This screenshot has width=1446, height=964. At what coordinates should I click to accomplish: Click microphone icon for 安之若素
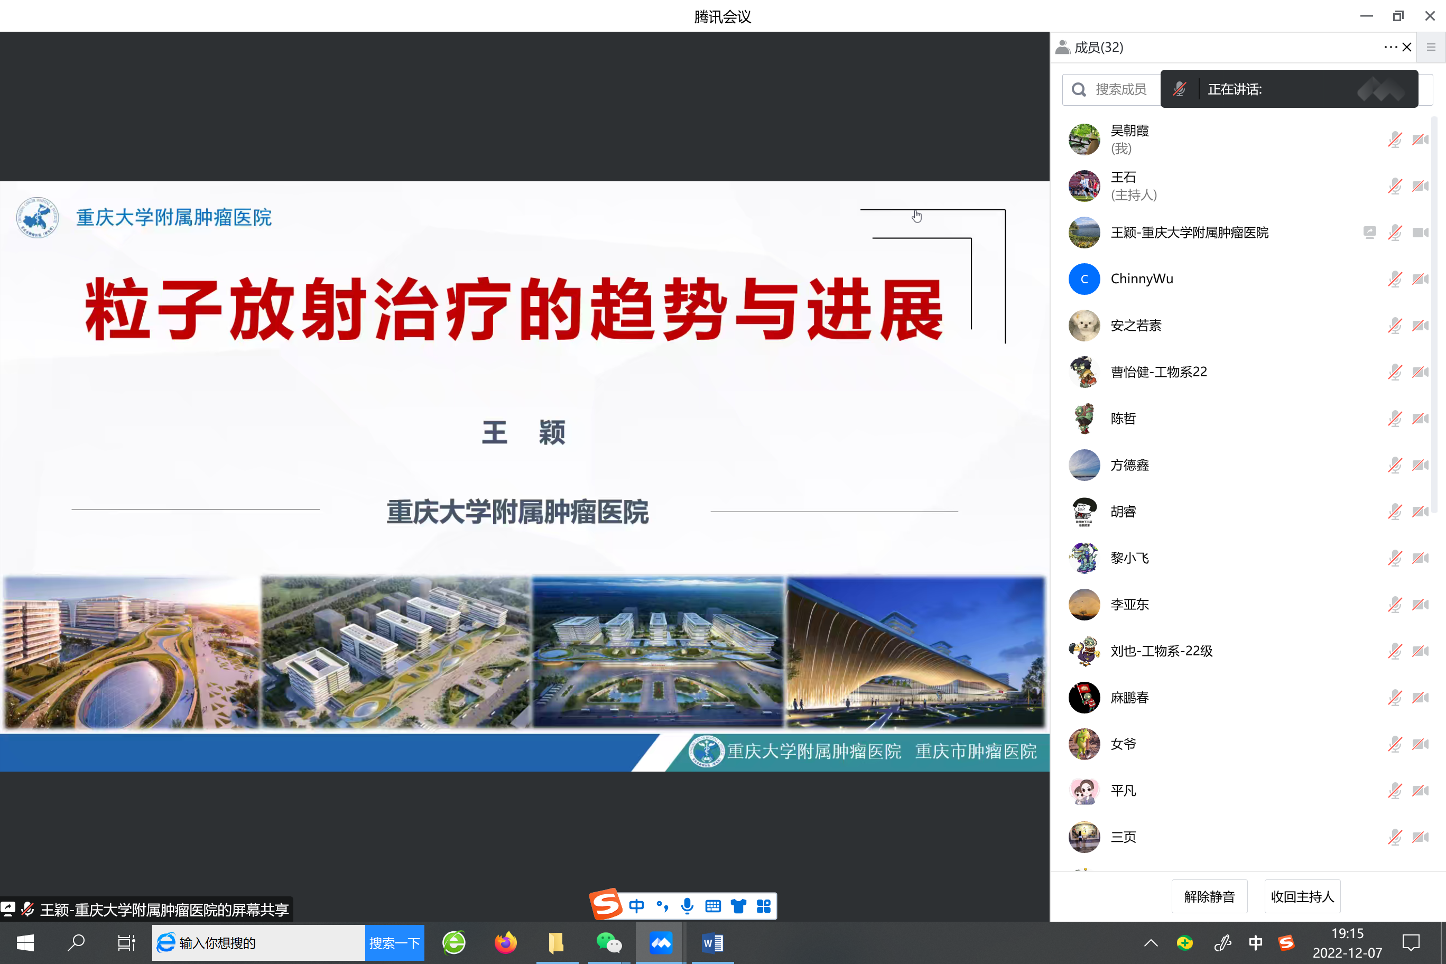(x=1394, y=325)
